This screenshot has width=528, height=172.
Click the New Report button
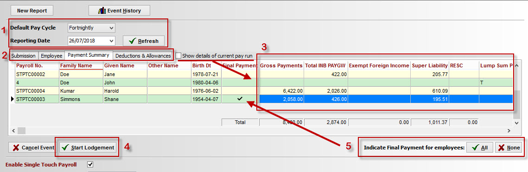pyautogui.click(x=32, y=11)
